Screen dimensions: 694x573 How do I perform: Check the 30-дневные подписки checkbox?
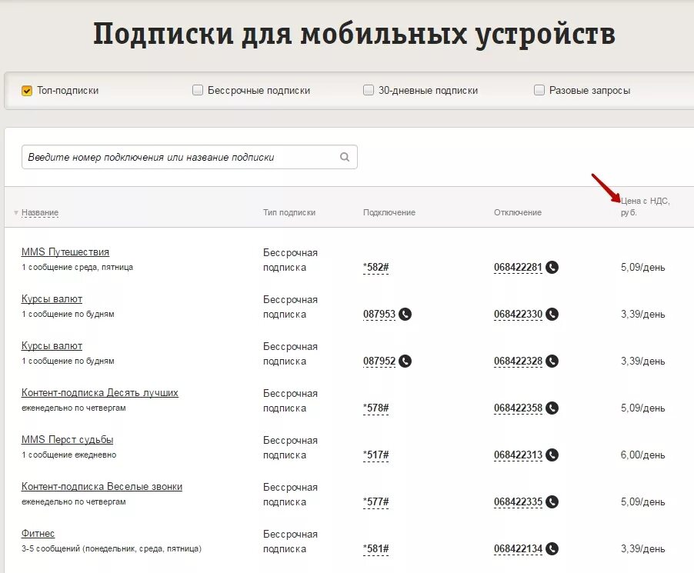369,90
